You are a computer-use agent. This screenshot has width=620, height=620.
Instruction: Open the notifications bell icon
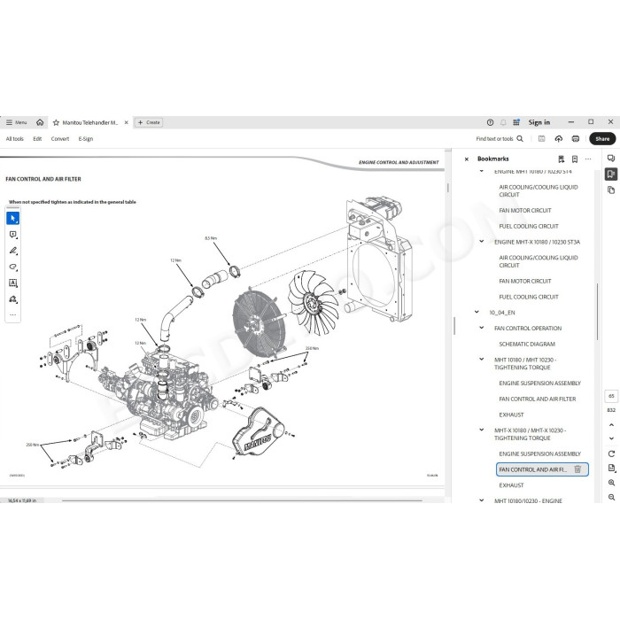(503, 122)
